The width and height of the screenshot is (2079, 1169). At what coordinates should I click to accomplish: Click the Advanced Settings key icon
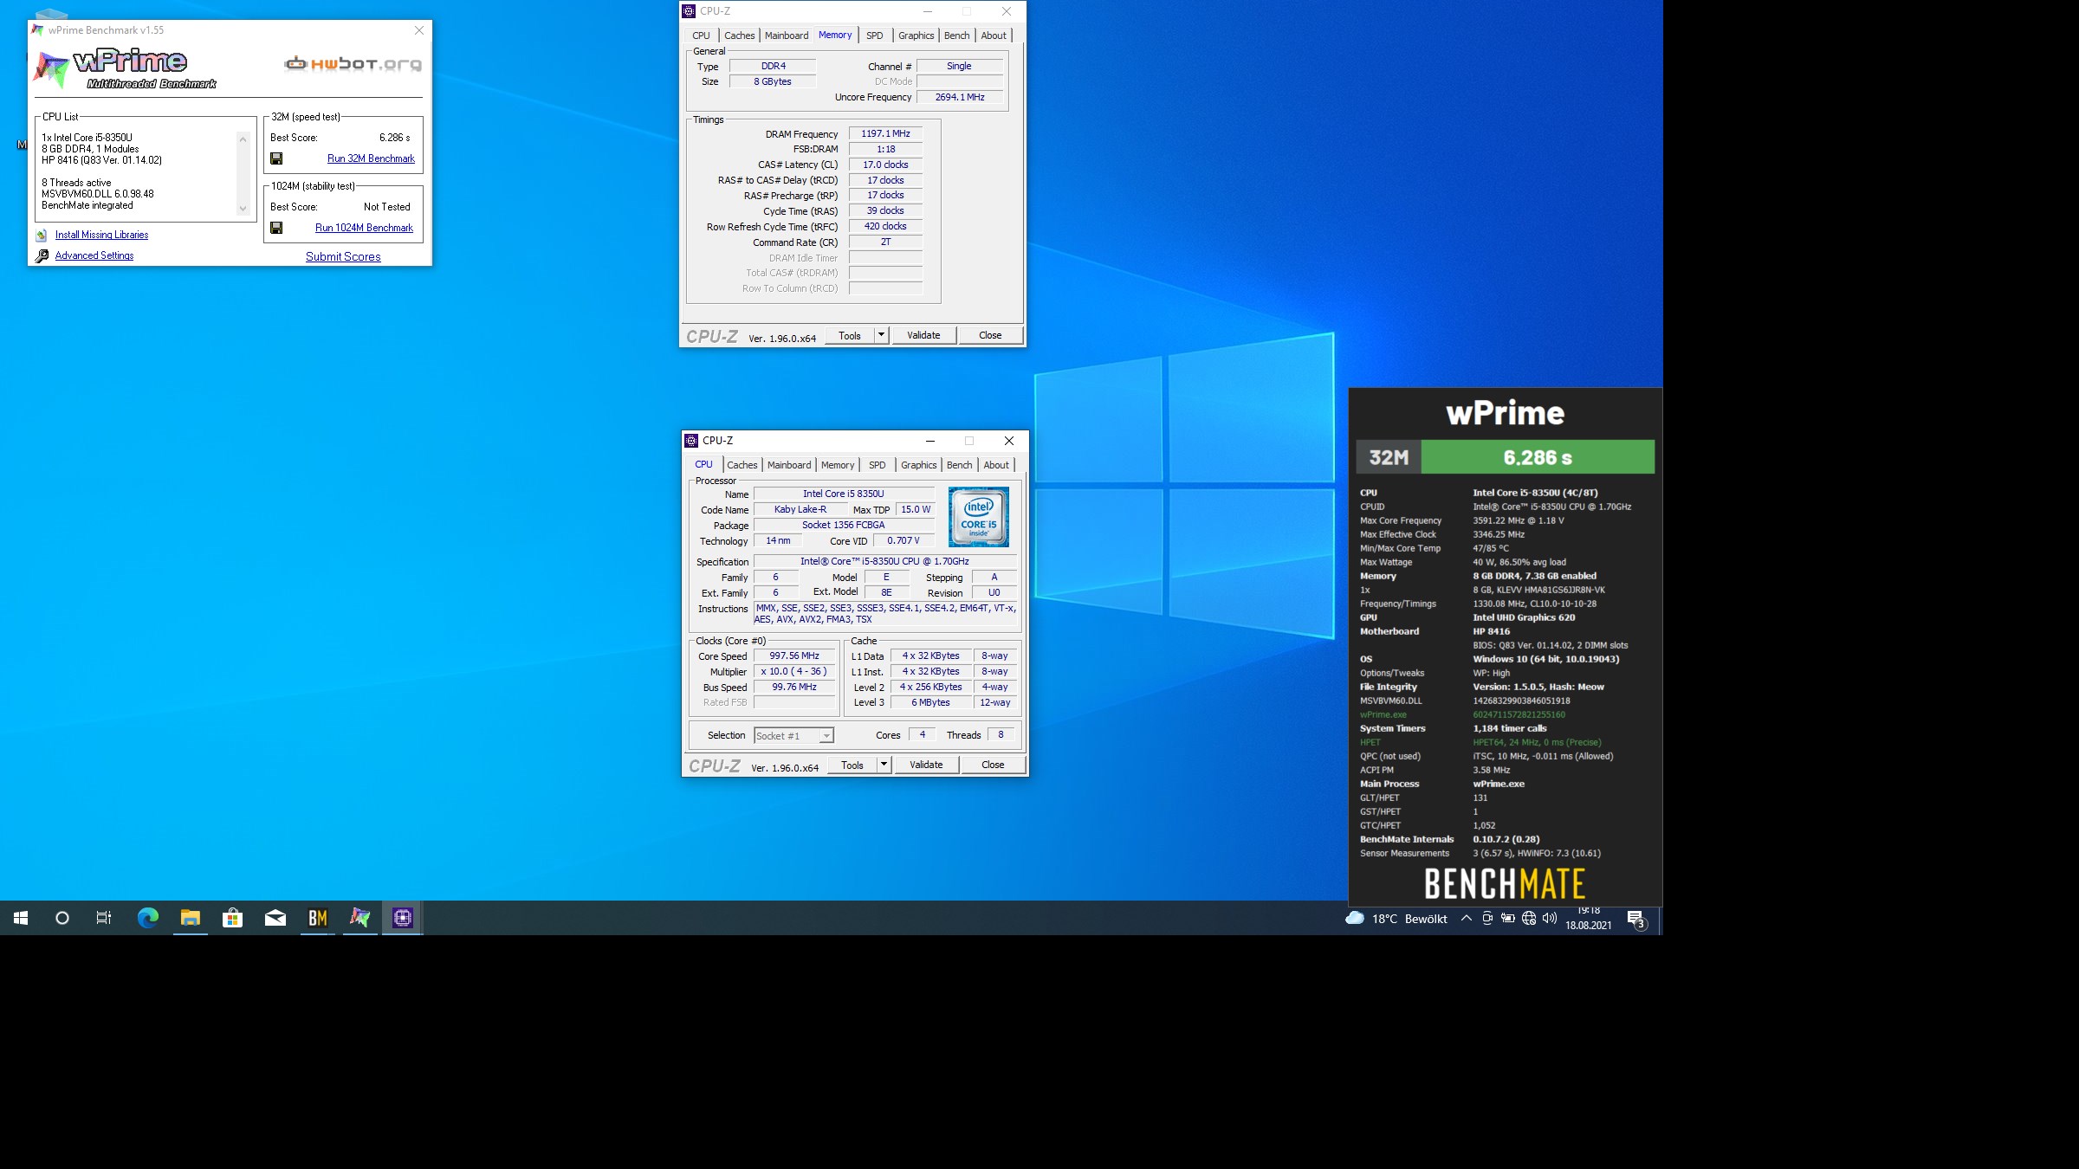coord(41,255)
